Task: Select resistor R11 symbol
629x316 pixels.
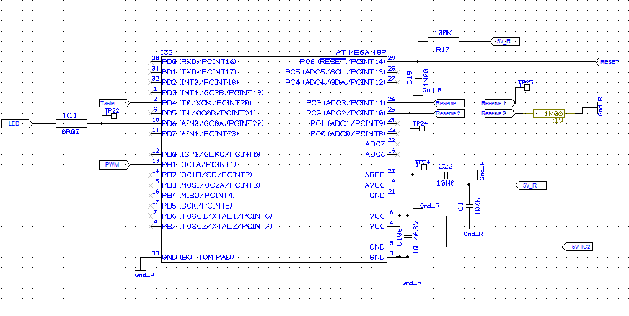Action: pos(71,123)
